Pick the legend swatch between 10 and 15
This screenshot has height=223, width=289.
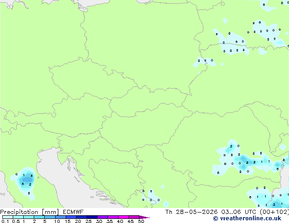[x=60, y=217]
